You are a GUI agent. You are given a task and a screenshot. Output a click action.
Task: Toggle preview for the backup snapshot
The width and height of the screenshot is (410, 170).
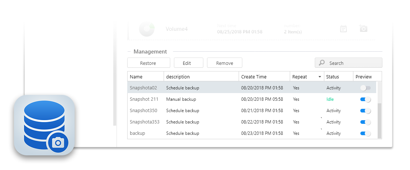pos(366,133)
